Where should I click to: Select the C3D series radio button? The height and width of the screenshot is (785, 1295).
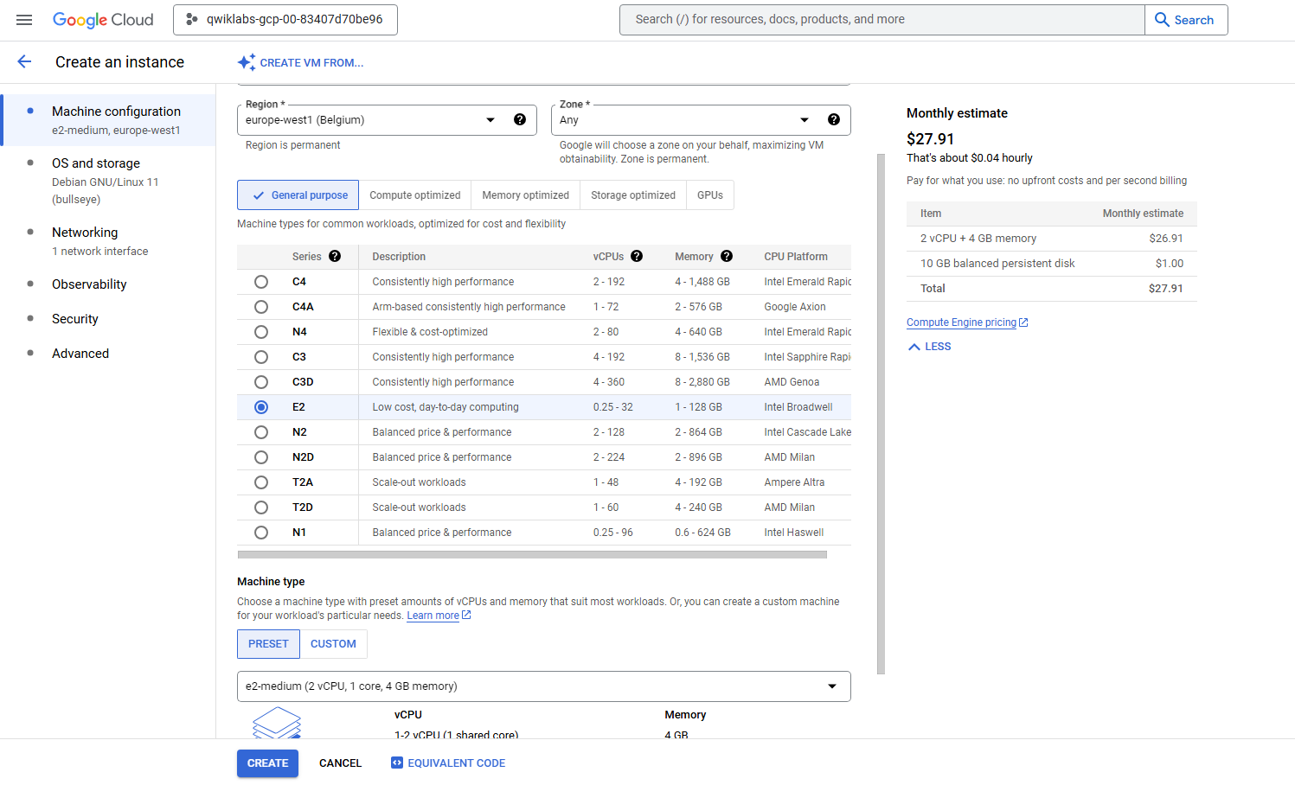point(261,382)
